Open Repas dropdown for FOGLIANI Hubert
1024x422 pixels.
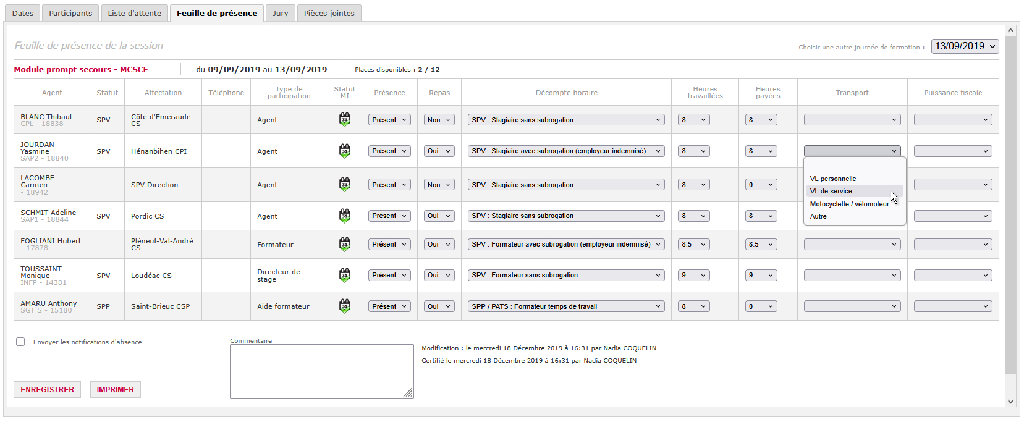[x=439, y=244]
